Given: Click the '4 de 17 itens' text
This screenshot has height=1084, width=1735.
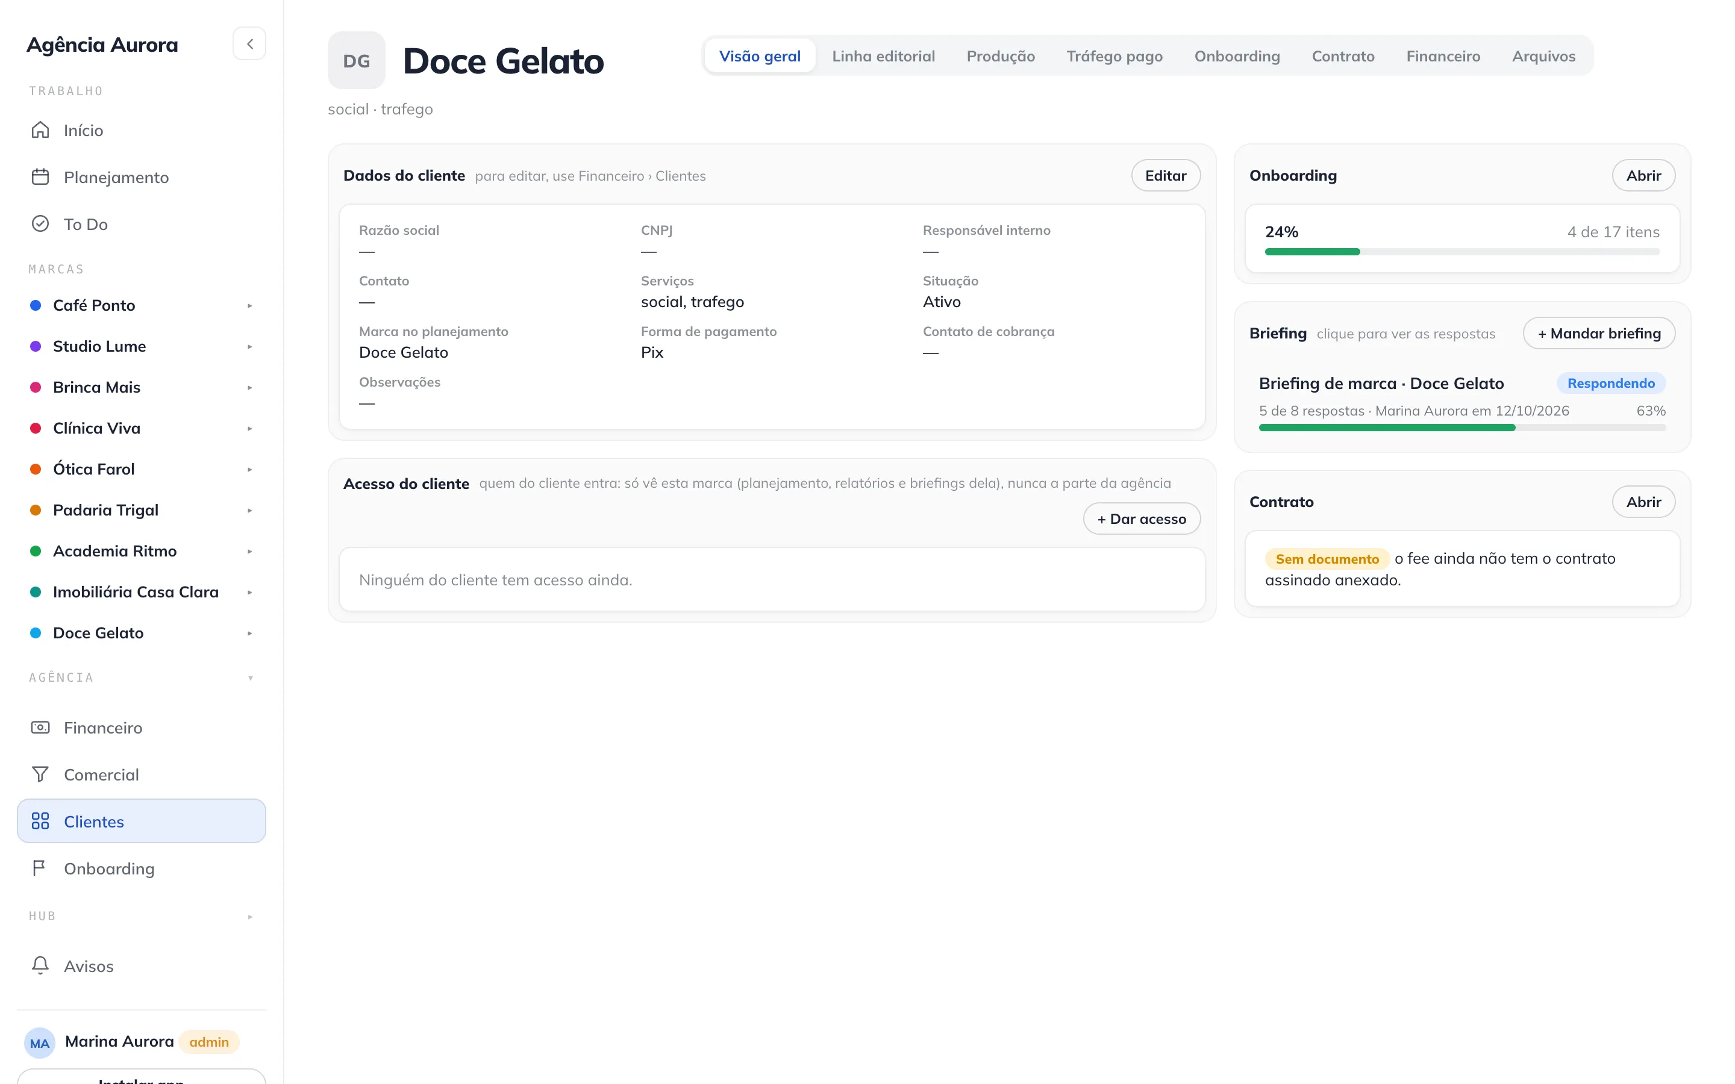Looking at the screenshot, I should pos(1612,232).
